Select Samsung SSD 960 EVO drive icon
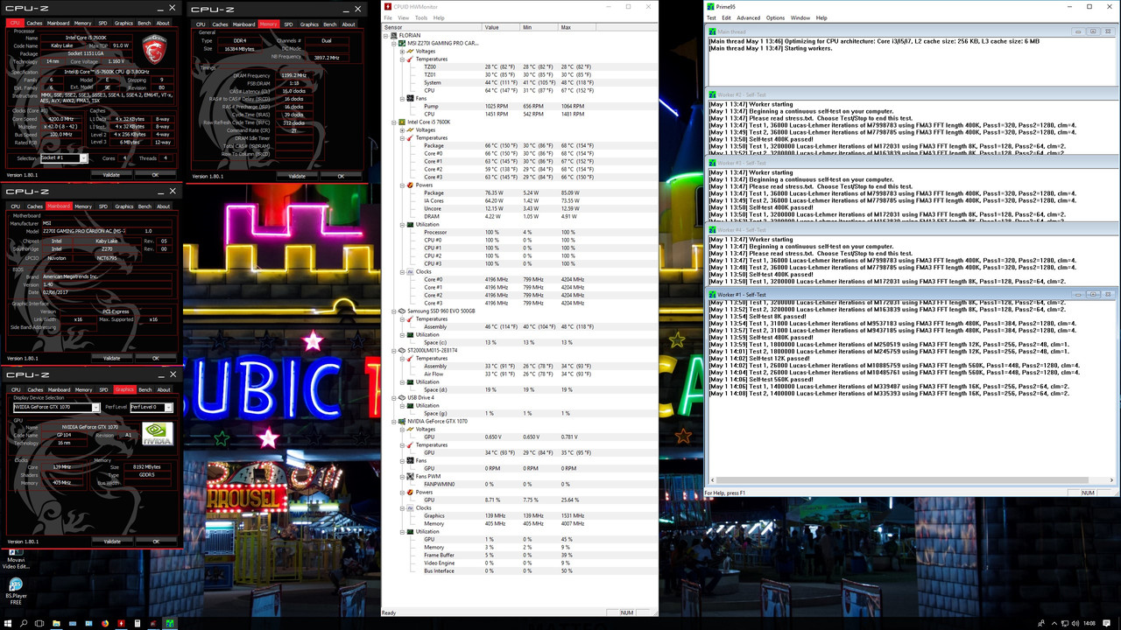 click(x=403, y=311)
